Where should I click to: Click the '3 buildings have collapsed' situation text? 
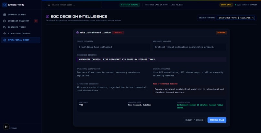tap(96, 47)
